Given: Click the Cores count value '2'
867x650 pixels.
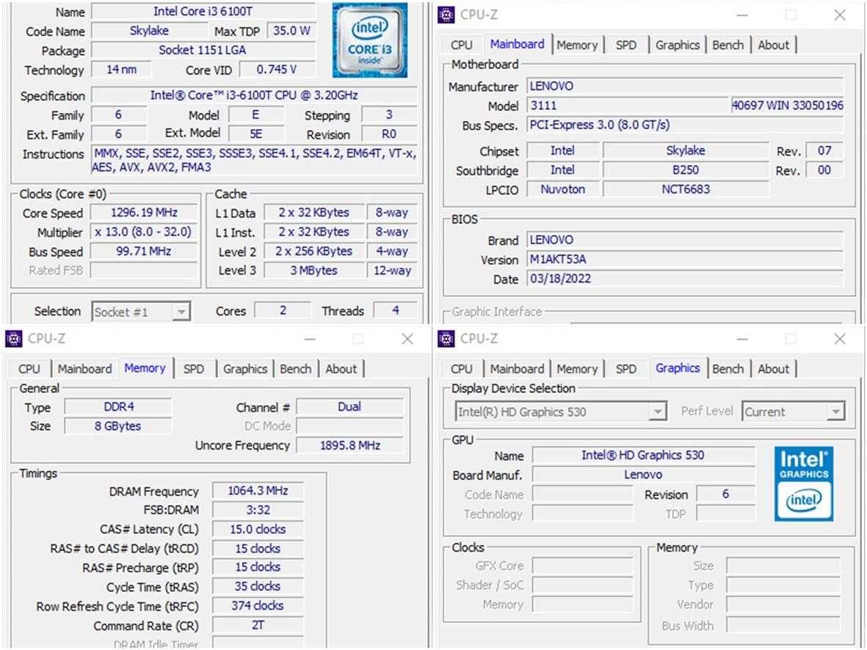Looking at the screenshot, I should pyautogui.click(x=283, y=310).
